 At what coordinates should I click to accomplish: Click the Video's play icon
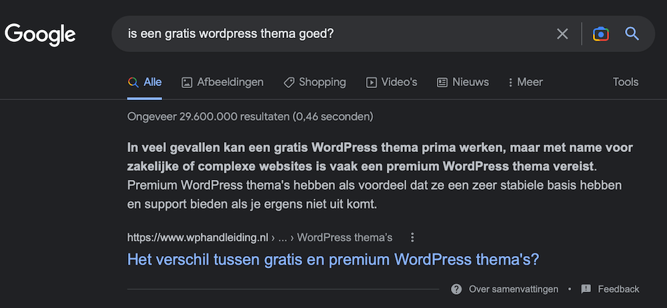(372, 83)
